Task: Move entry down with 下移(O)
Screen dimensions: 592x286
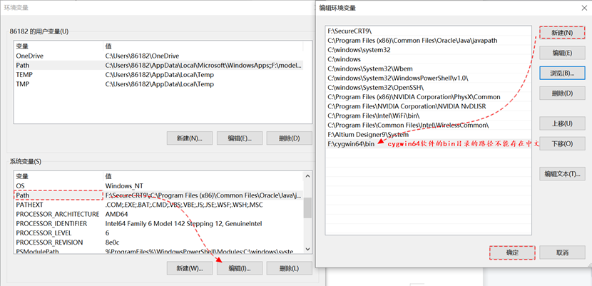Action: tap(562, 143)
